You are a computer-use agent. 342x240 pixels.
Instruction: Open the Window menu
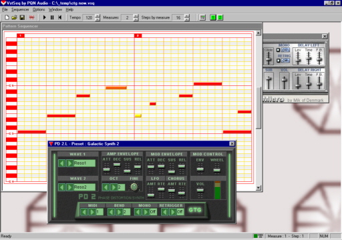55,9
